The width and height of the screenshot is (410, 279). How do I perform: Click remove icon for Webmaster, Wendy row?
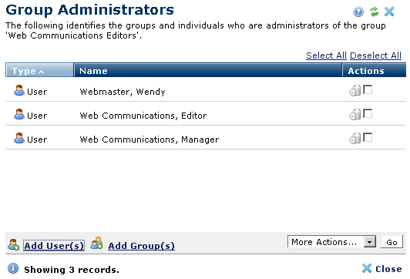pyautogui.click(x=355, y=90)
